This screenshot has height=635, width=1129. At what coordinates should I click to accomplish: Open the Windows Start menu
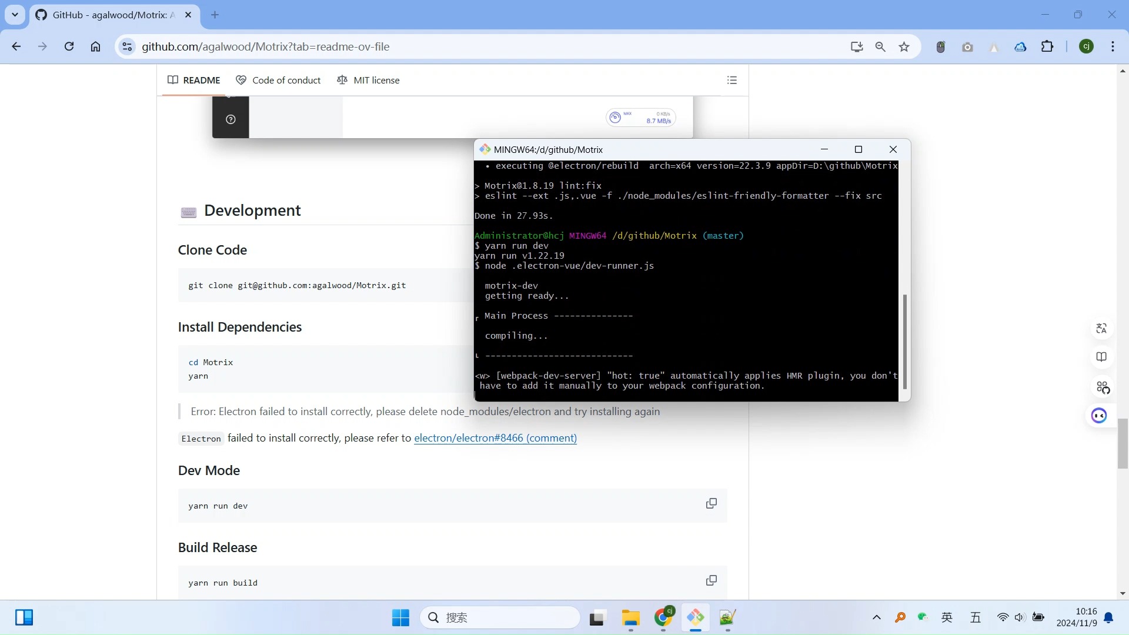400,617
